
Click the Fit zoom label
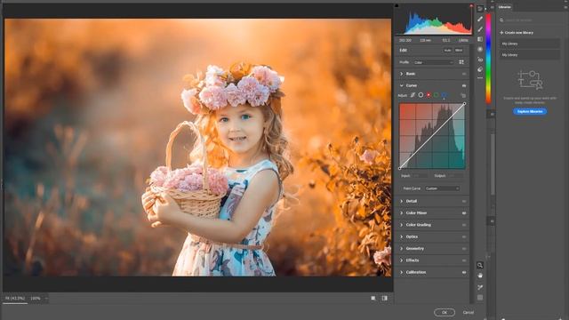click(x=15, y=299)
